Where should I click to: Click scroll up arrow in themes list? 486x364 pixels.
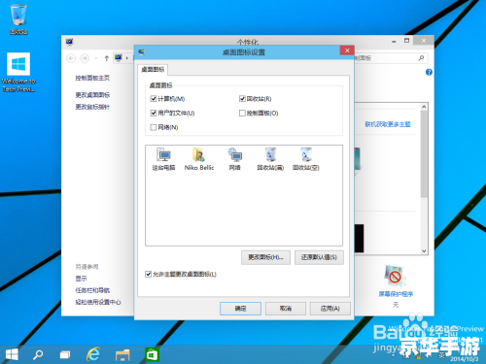424,107
